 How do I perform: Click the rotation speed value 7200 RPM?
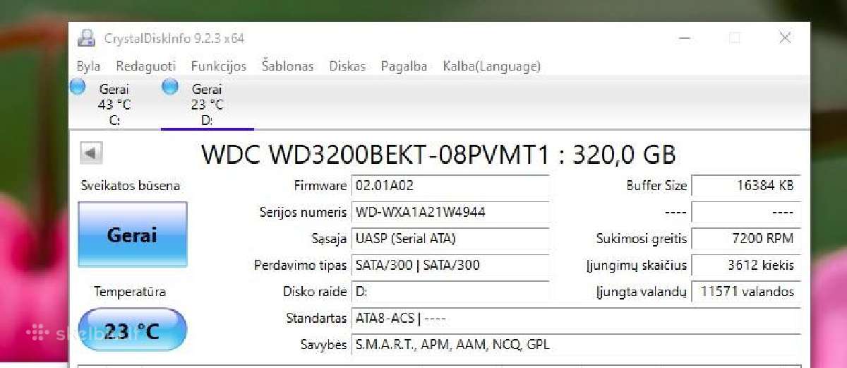(746, 238)
